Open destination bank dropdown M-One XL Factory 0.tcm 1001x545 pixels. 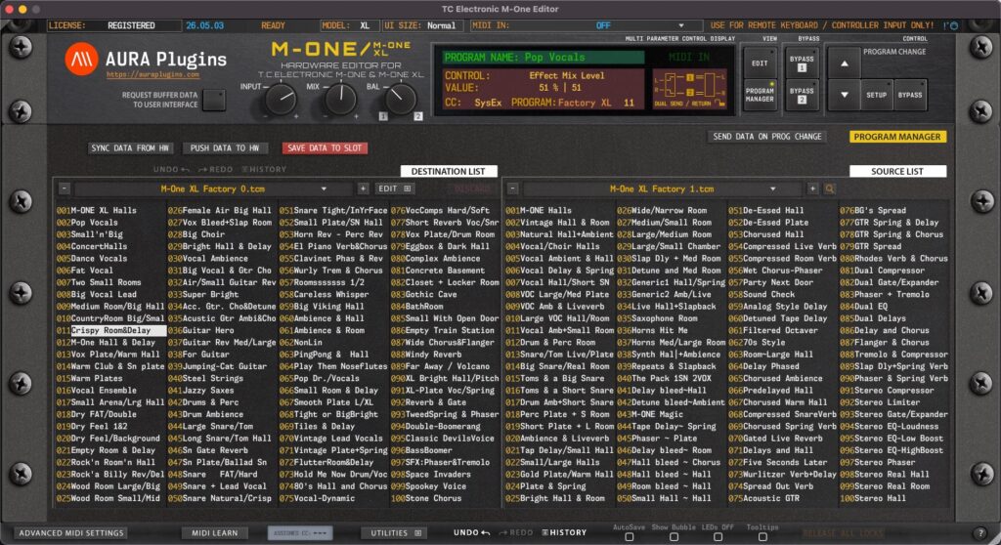pos(212,189)
